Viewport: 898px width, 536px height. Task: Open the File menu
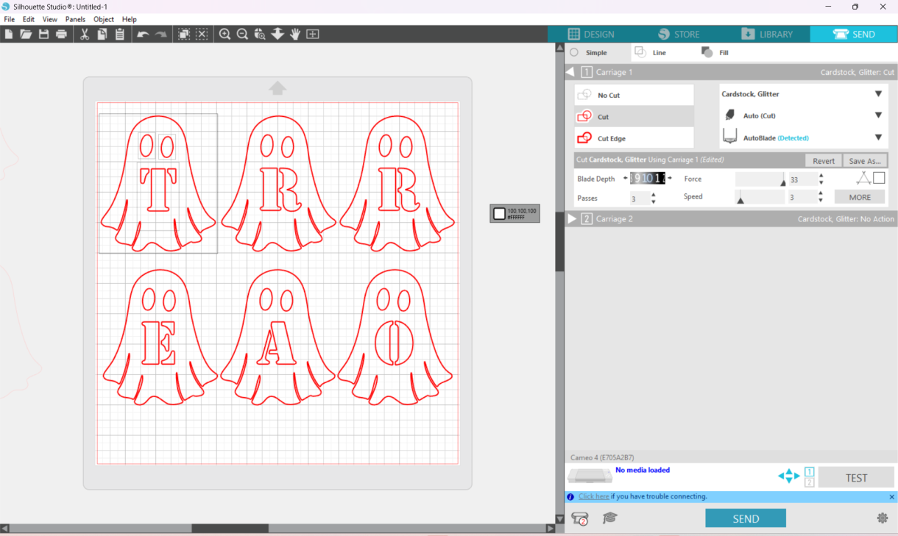(10, 19)
